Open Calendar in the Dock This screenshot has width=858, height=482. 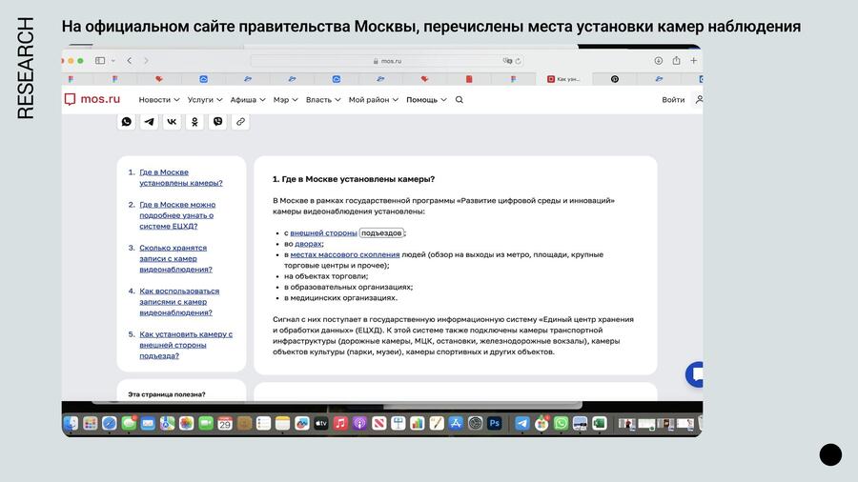point(225,423)
